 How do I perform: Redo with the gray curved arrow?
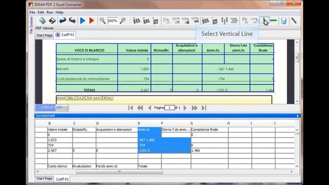pyautogui.click(x=72, y=21)
